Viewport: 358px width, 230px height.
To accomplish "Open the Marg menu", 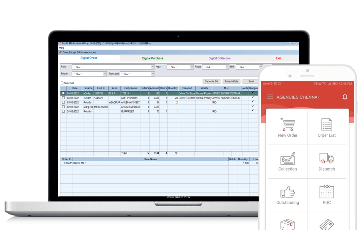I will 61,48.
